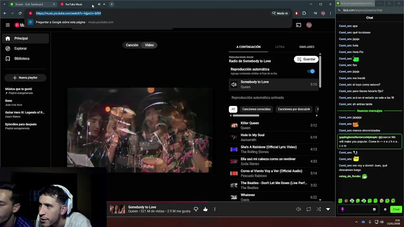
Task: Filter by Canciones conocidas chip
Action: 256,109
